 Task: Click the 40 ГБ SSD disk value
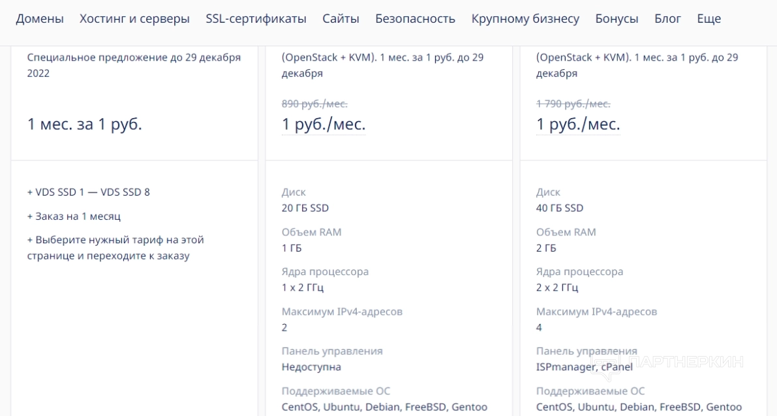(560, 208)
